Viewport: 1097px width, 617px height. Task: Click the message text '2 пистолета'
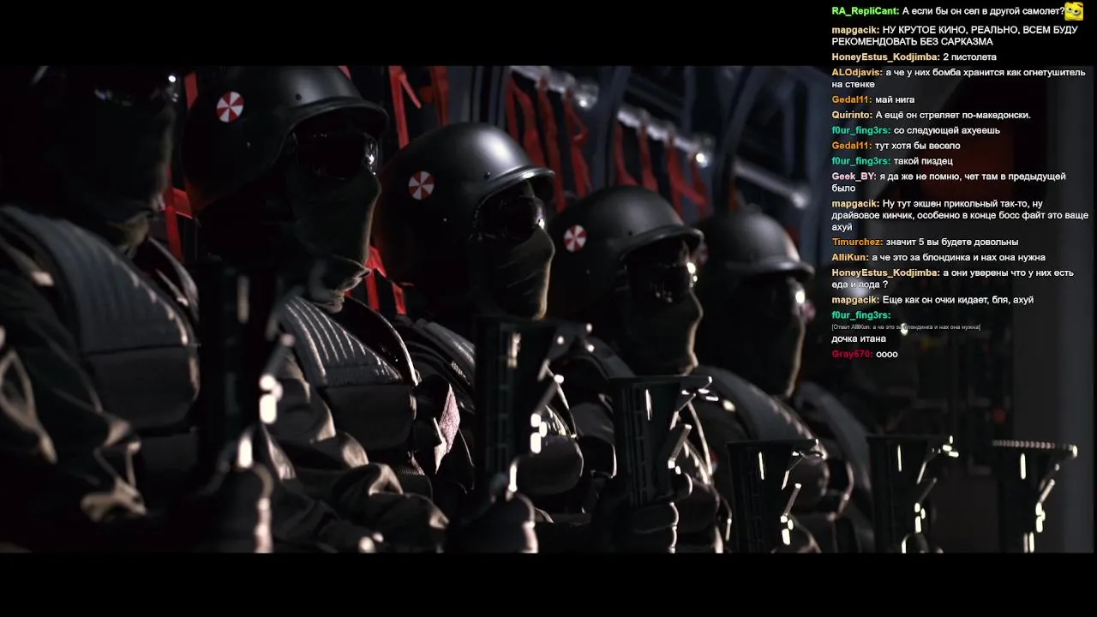(969, 57)
